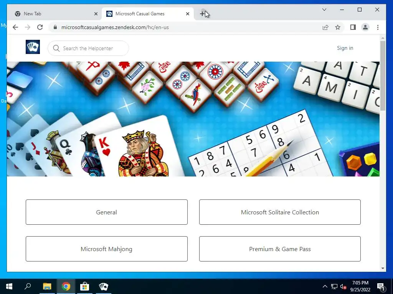
Task: Click the forward navigation arrow
Action: (28, 27)
